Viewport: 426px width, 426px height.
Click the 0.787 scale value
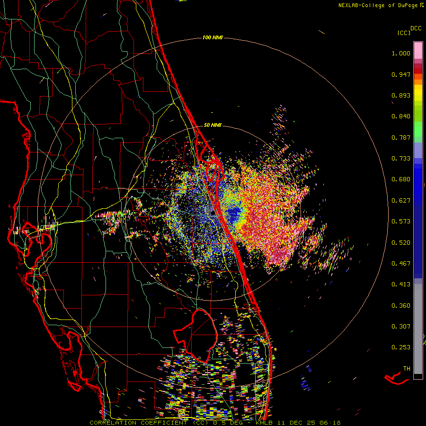(401, 137)
